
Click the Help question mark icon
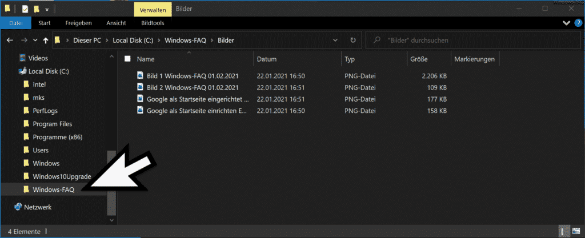tap(577, 23)
